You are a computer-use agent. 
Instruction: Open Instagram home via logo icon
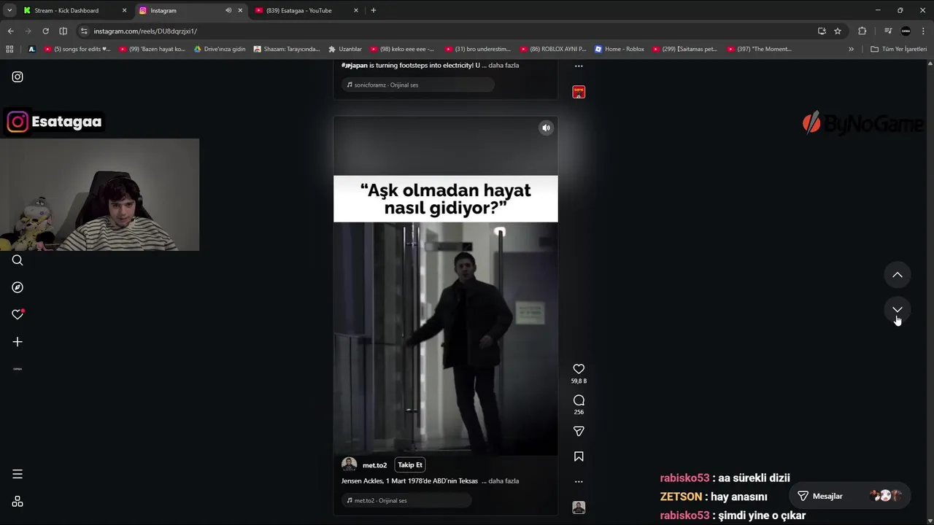coord(18,77)
